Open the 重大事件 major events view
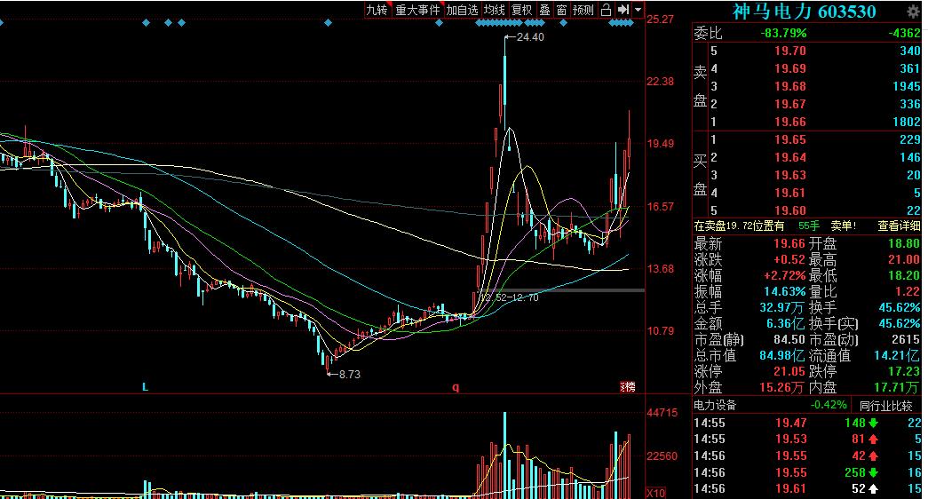This screenshot has width=928, height=499. tap(418, 10)
